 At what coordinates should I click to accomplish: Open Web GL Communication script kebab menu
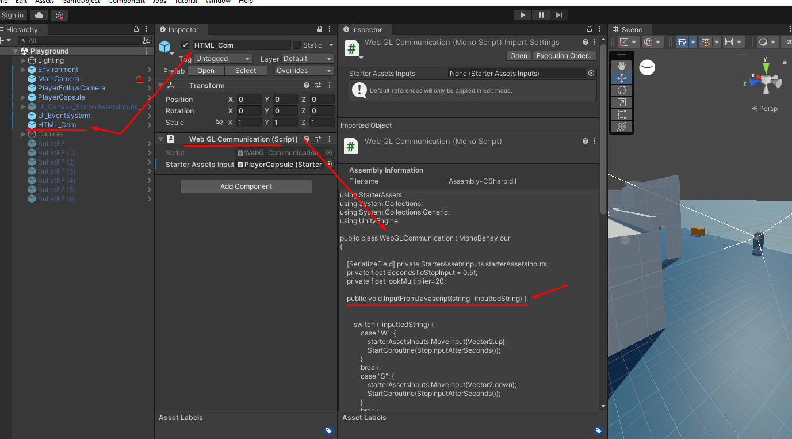coord(330,139)
